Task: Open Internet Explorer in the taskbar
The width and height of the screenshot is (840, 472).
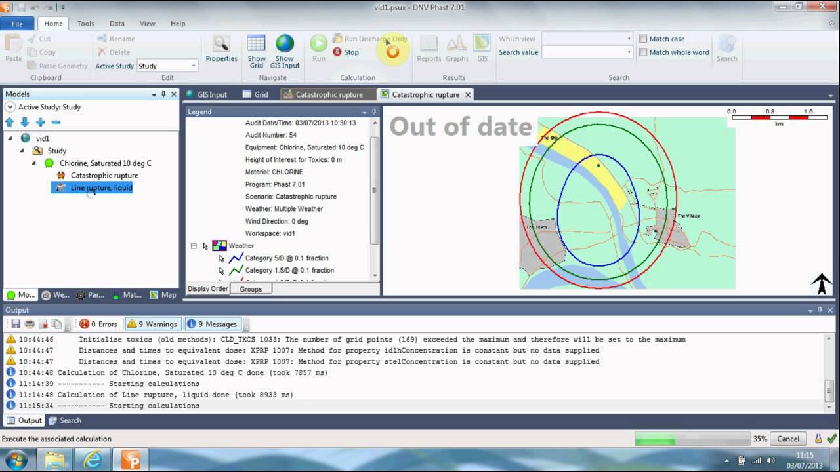Action: 93,460
